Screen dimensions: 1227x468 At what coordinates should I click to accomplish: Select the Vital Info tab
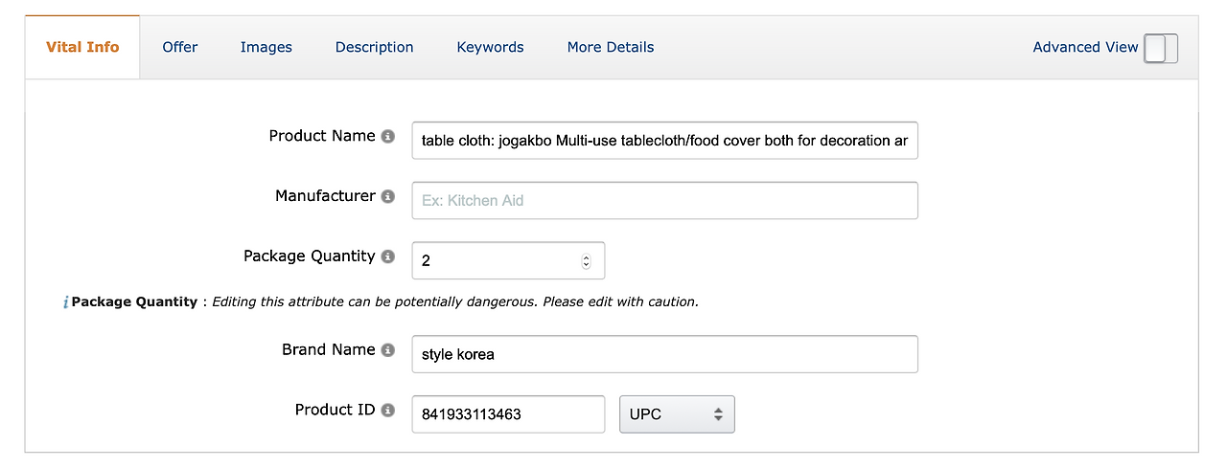(x=83, y=47)
